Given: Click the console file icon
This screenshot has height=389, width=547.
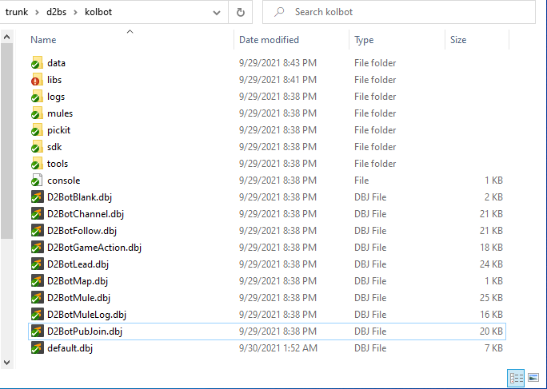Looking at the screenshot, I should pyautogui.click(x=37, y=181).
